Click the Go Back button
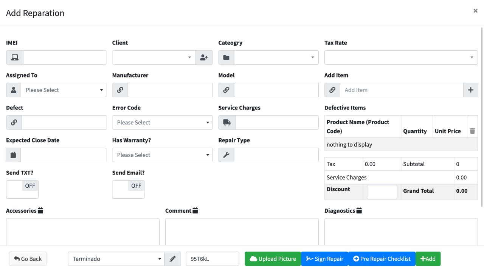 pos(27,259)
